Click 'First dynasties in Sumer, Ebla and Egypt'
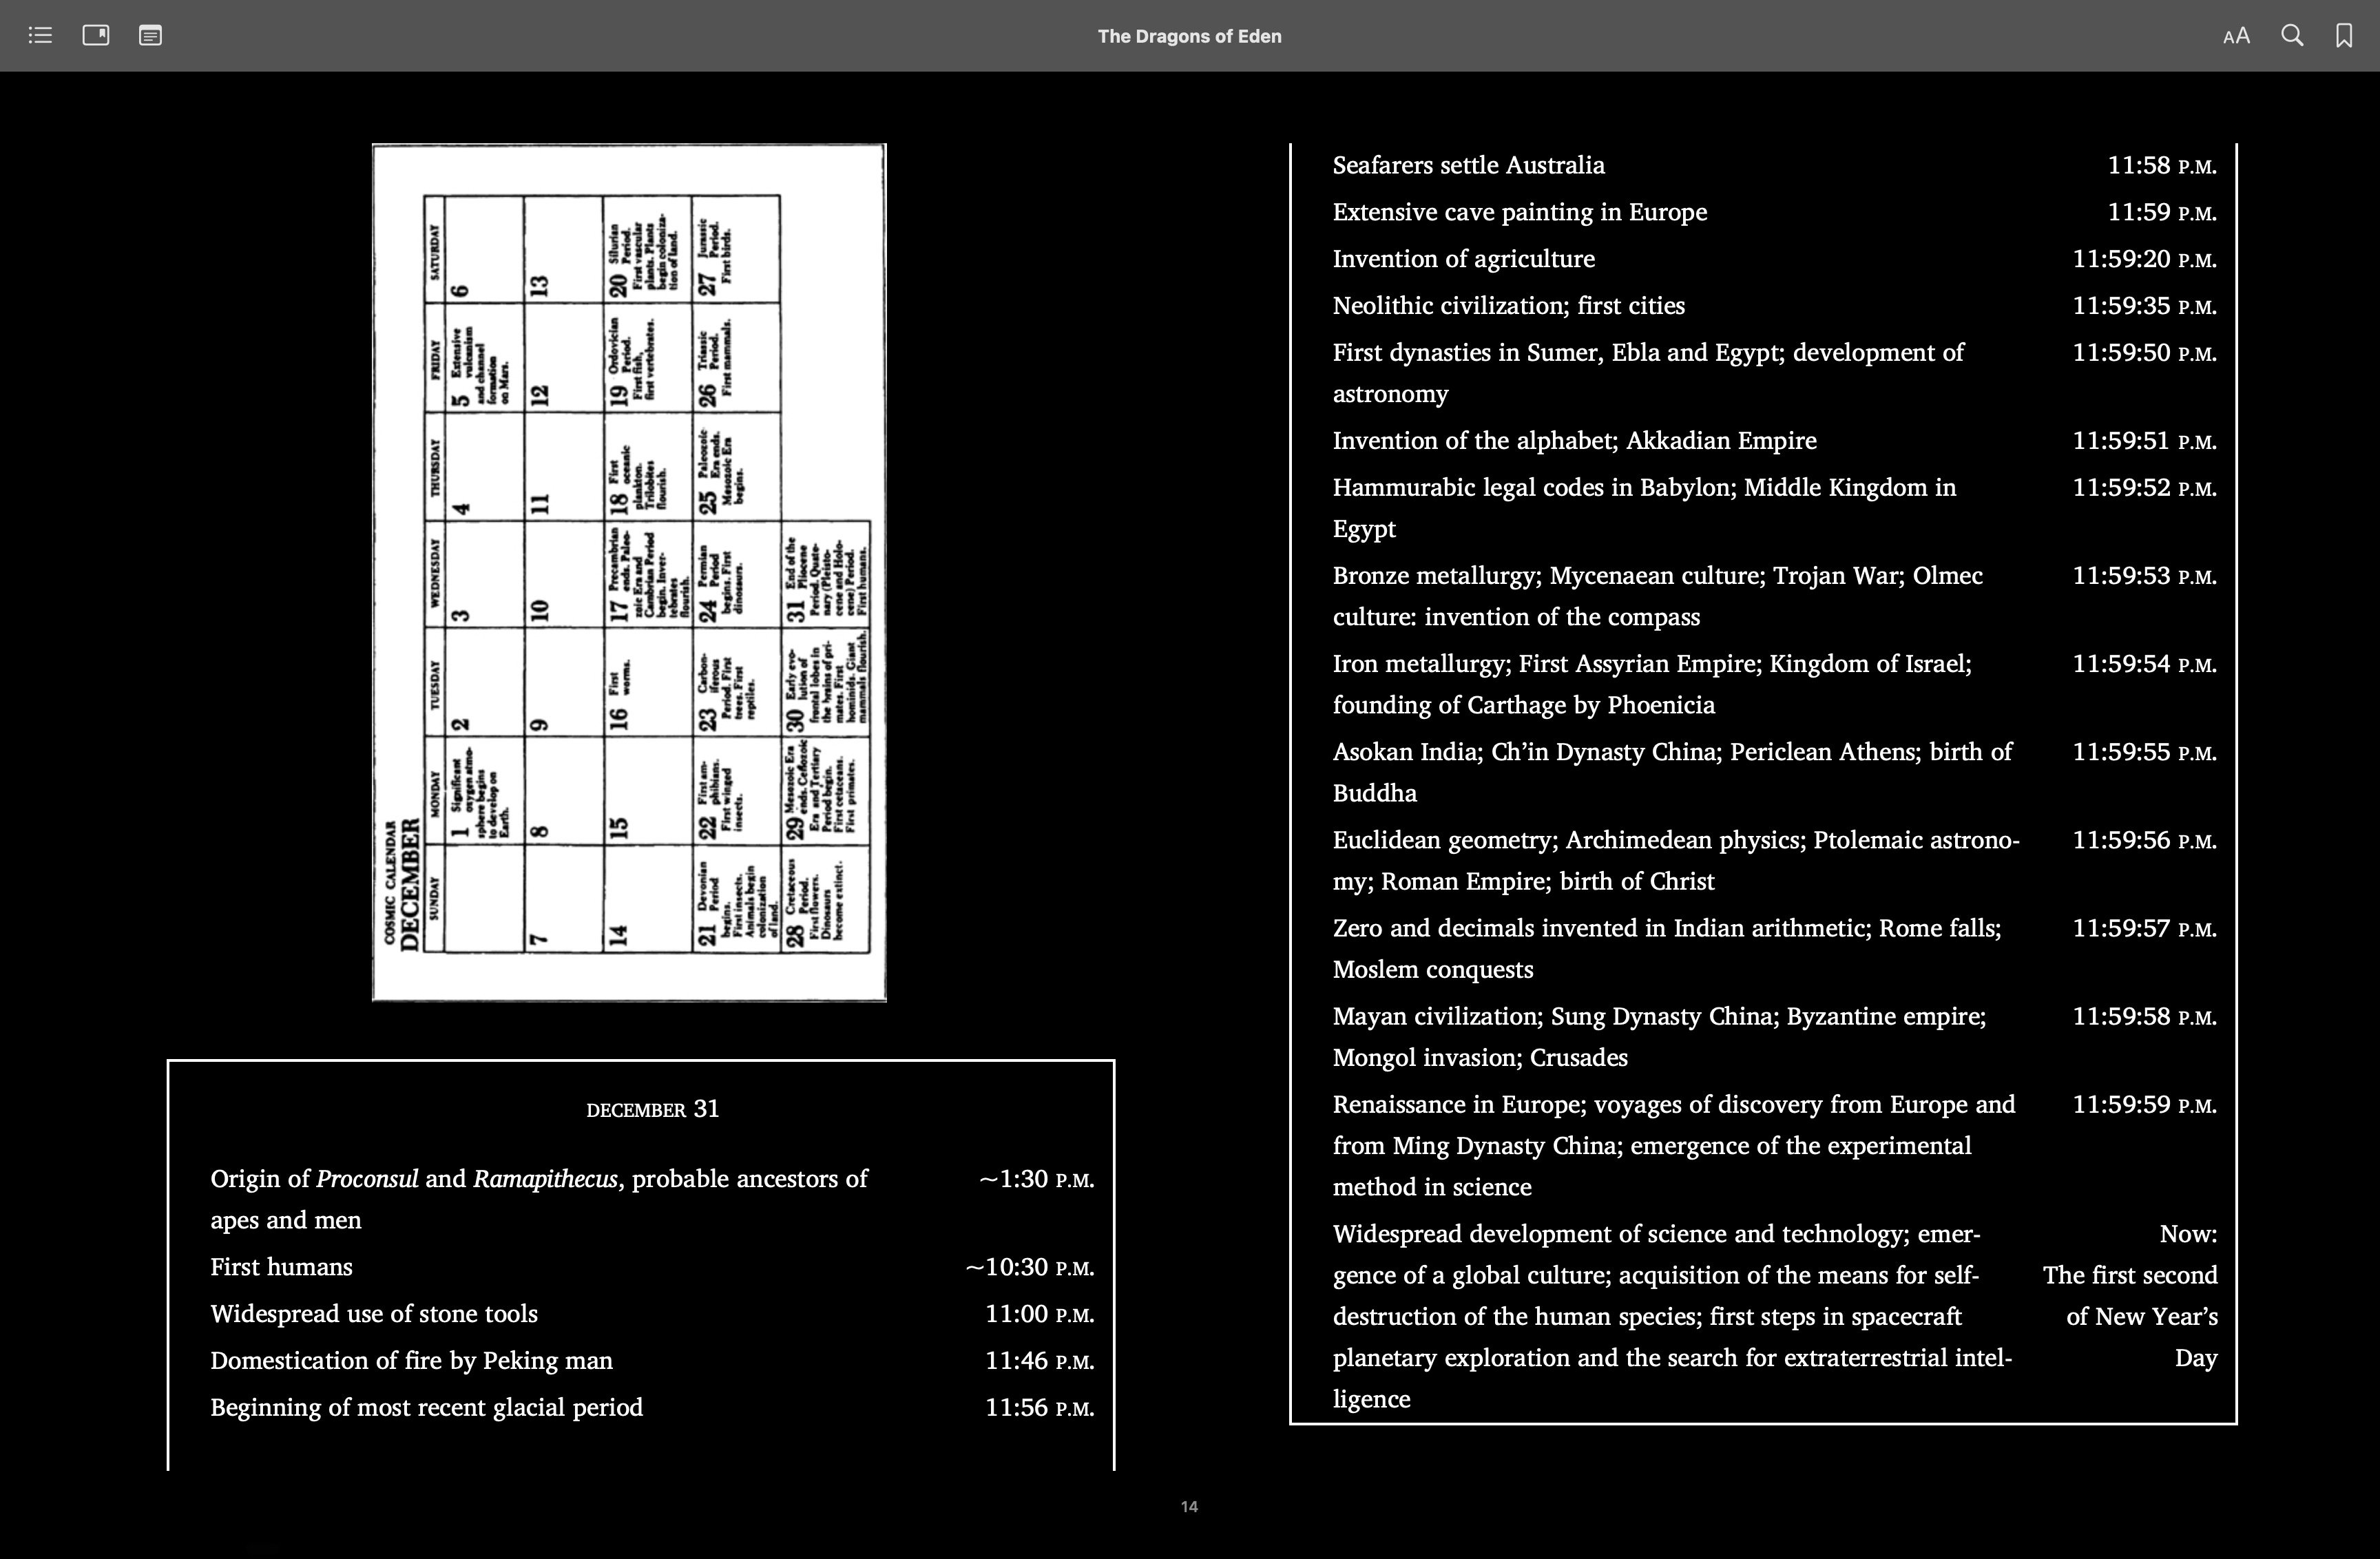The width and height of the screenshot is (2380, 1559). (x=1556, y=353)
